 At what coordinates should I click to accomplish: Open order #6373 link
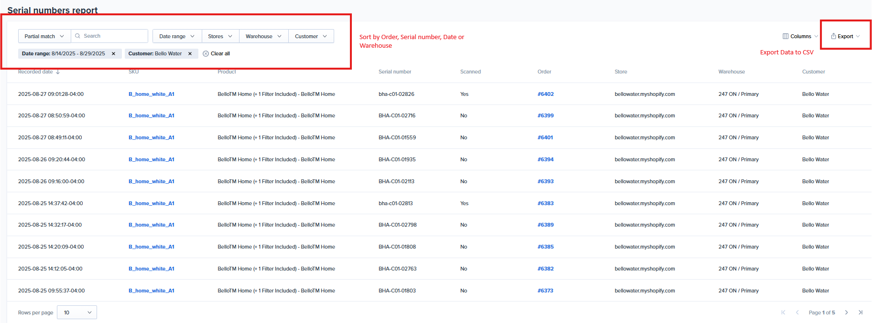(545, 291)
